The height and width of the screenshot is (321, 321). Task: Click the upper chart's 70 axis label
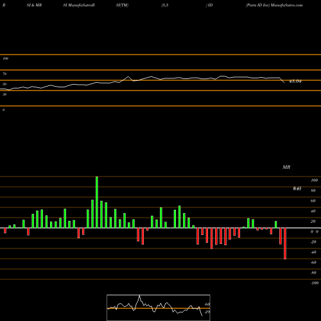[4, 74]
